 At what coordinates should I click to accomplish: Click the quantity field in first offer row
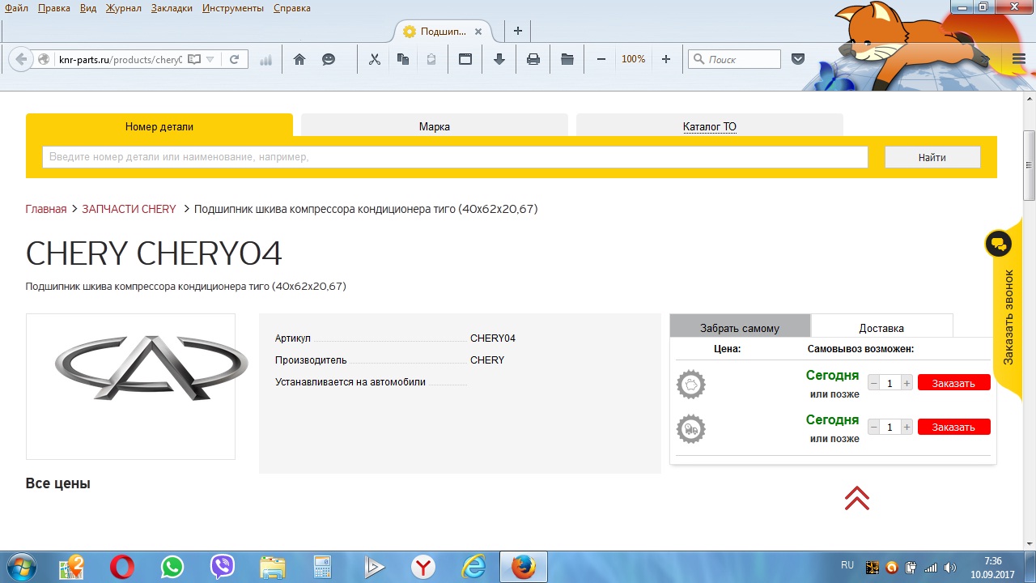(890, 383)
